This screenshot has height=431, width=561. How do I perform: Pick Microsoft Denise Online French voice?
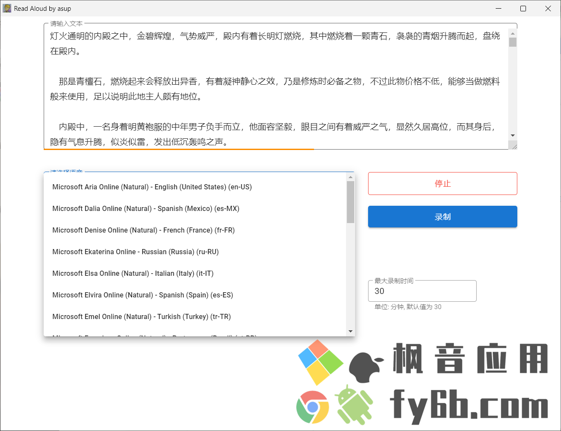(195, 230)
